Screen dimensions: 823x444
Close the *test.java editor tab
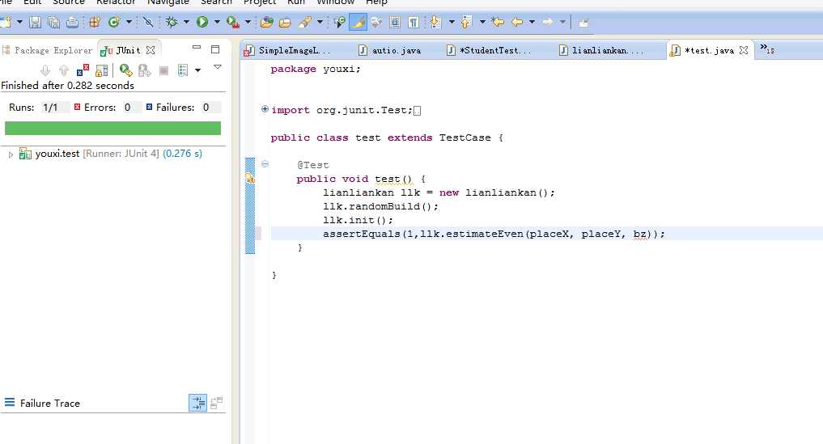(x=744, y=50)
